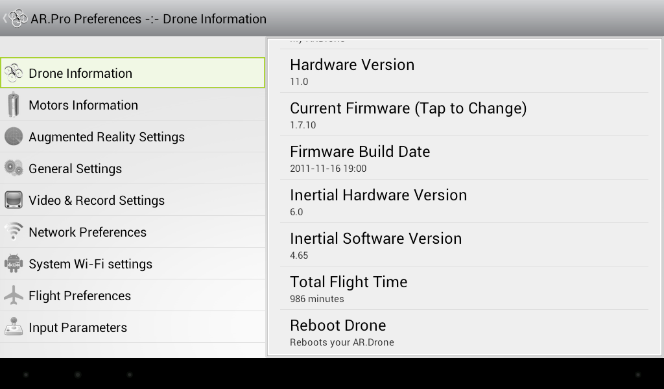Click the motor icon beside Motors Information

[14, 104]
